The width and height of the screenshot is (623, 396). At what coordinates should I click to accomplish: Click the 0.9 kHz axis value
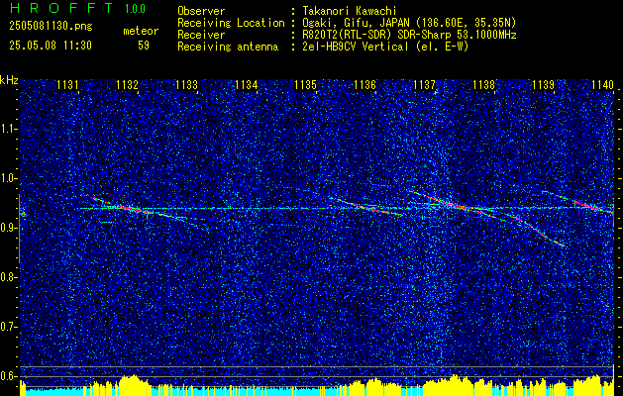8,228
